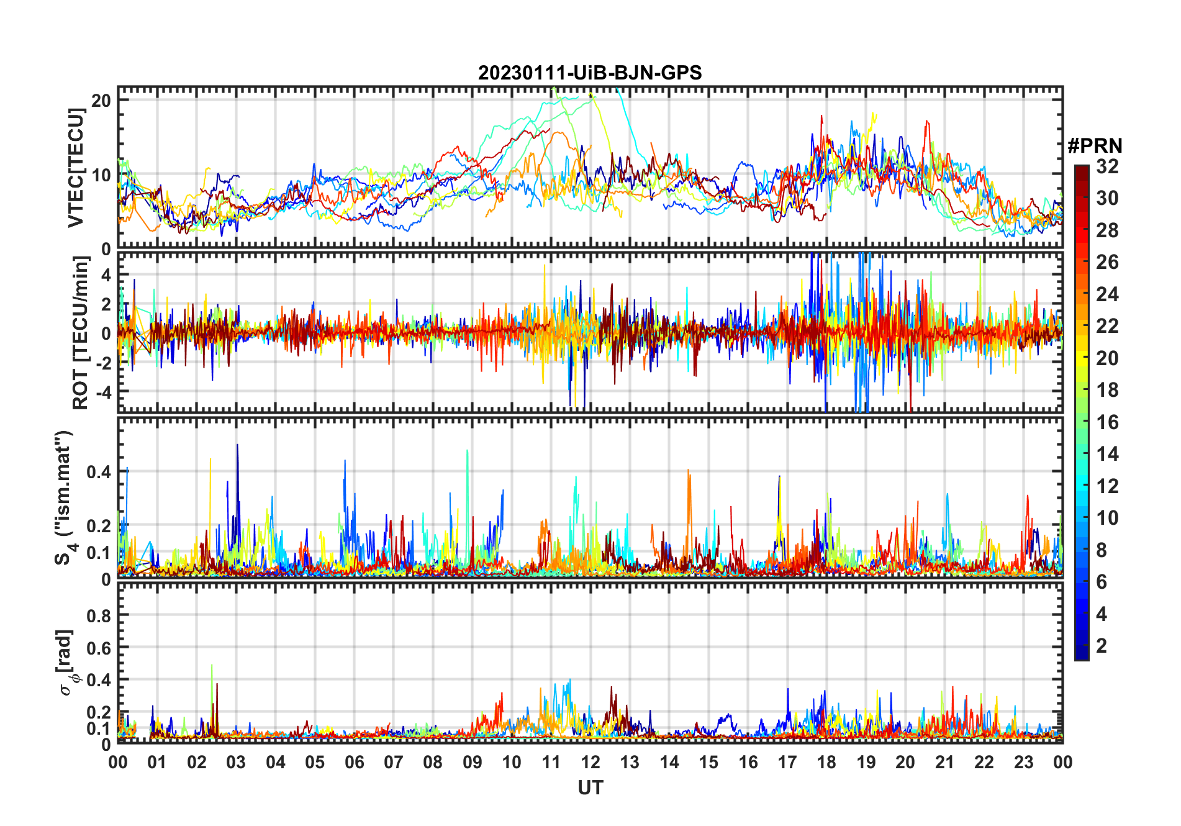Viewport: 1181px width, 826px height.
Task: Select ROT axis tick "-2"
Action: point(103,363)
